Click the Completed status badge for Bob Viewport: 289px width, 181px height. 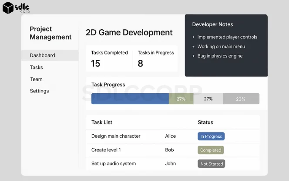coord(211,150)
